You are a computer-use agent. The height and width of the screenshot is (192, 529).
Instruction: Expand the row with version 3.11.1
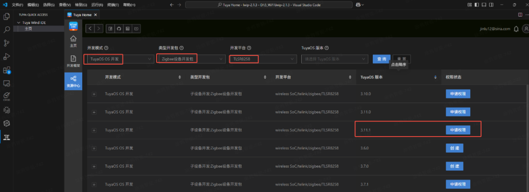tap(94, 130)
